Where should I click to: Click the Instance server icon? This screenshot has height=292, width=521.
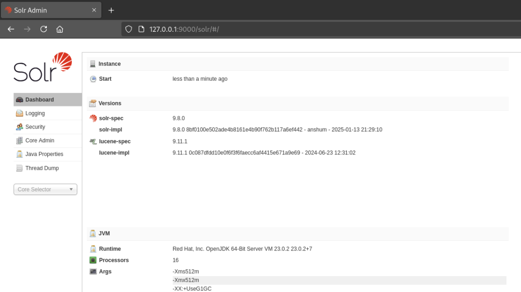pyautogui.click(x=93, y=63)
